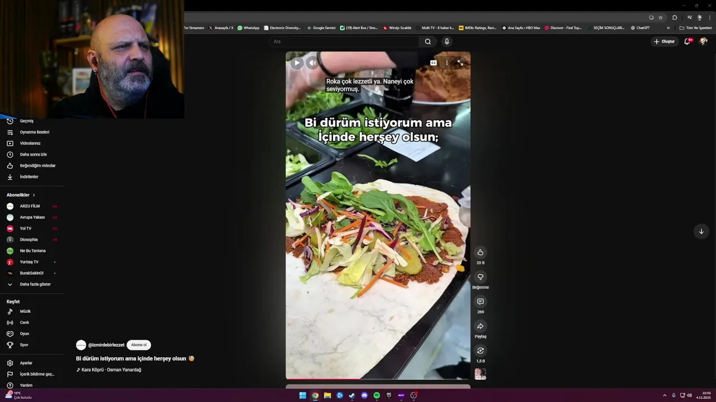Open the account avatar menu
This screenshot has height=402, width=716.
[703, 41]
